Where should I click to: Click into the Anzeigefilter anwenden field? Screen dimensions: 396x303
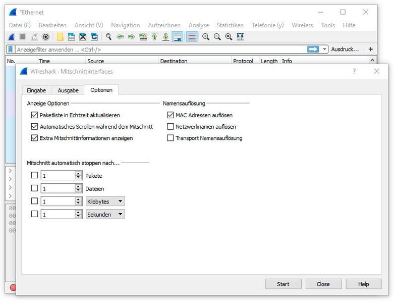(161, 49)
